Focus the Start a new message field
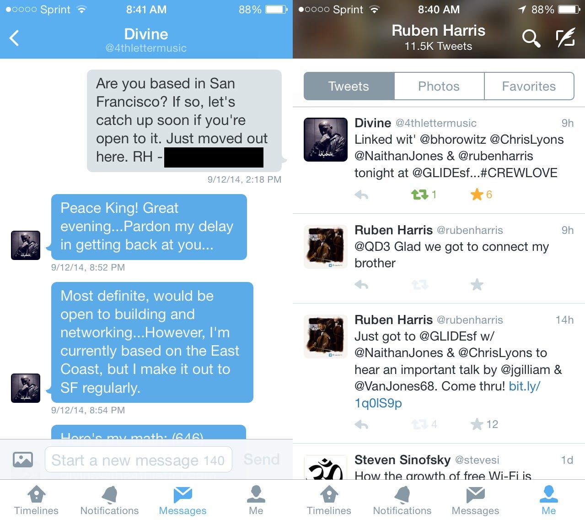585x520 pixels. coord(139,460)
